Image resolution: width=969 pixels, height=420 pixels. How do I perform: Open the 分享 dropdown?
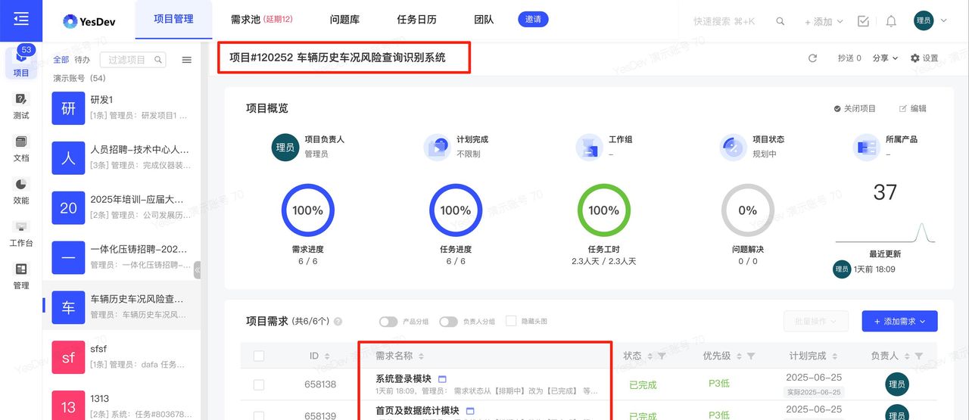pyautogui.click(x=885, y=58)
